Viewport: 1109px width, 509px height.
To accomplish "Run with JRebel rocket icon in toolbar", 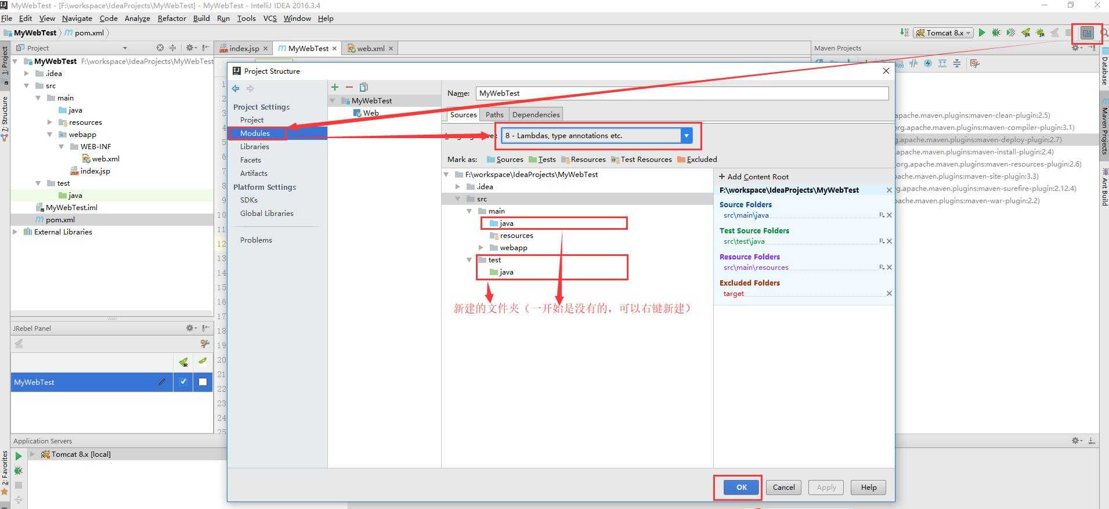I will [1025, 33].
